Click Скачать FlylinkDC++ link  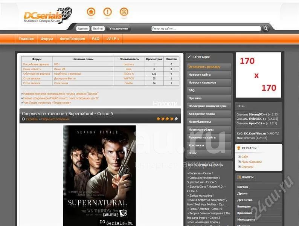(x=257, y=119)
